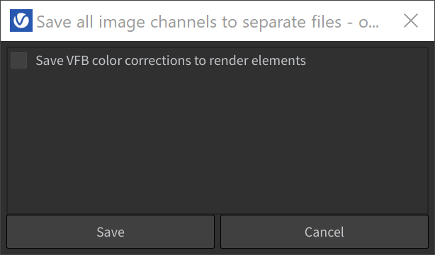Dismiss the dialog using Cancel
This screenshot has width=435, height=255.
point(324,232)
